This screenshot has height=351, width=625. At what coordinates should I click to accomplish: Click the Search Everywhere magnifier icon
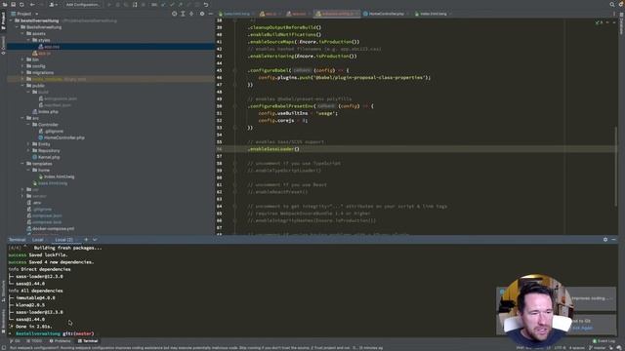[x=612, y=4]
